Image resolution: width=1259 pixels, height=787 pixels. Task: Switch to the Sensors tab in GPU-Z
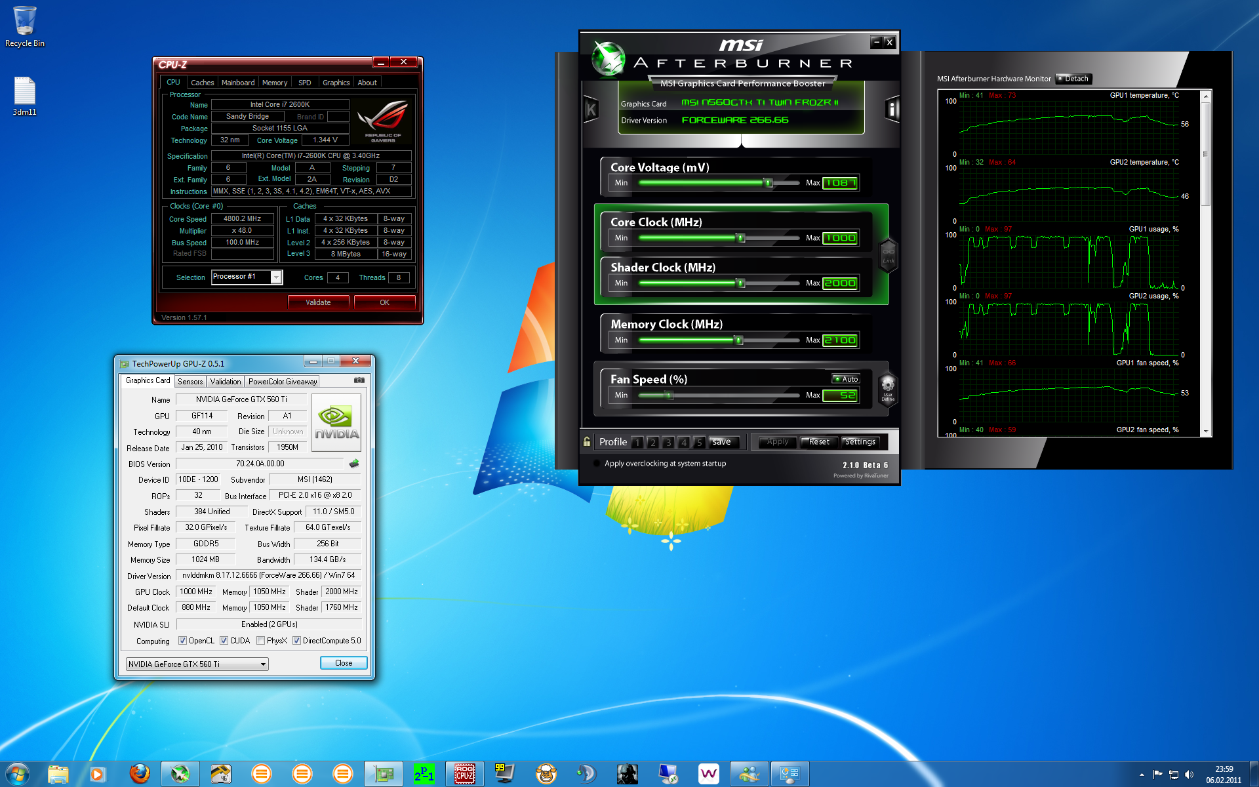[x=190, y=382]
